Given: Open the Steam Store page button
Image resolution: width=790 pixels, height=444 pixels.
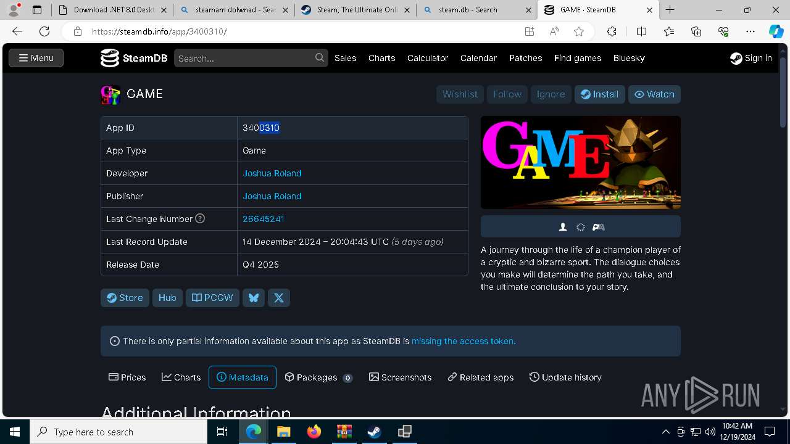Looking at the screenshot, I should [x=125, y=298].
